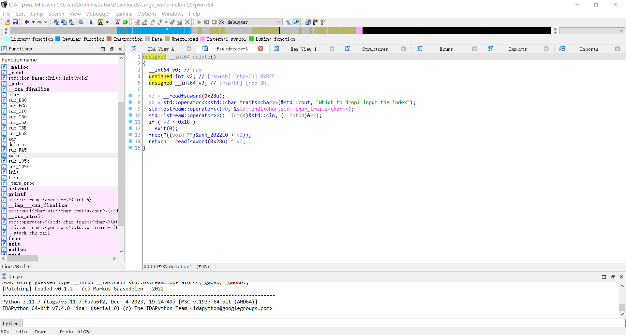
Task: Open the forward-history dropdown arrow
Action: pyautogui.click(x=46, y=22)
